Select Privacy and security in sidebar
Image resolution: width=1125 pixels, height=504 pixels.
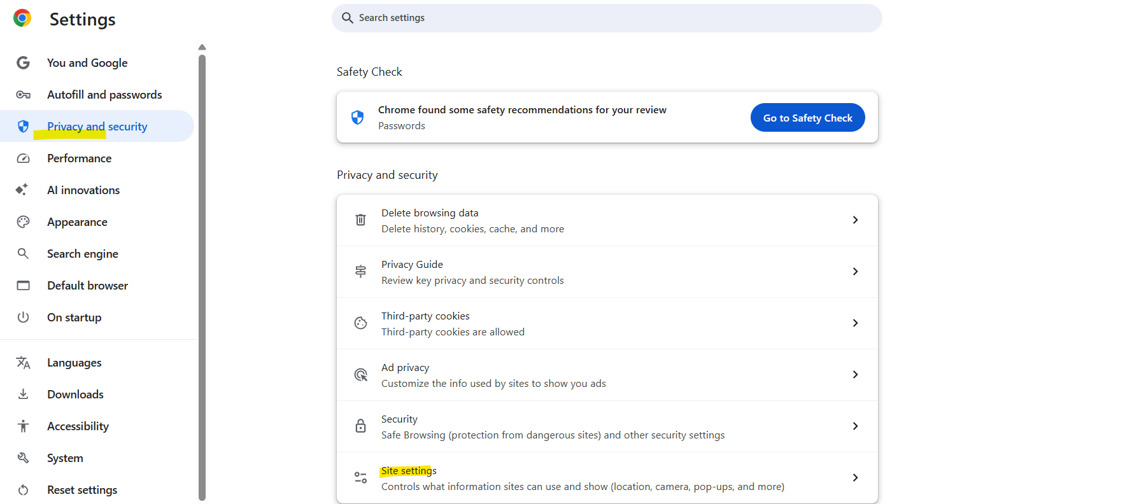(97, 126)
